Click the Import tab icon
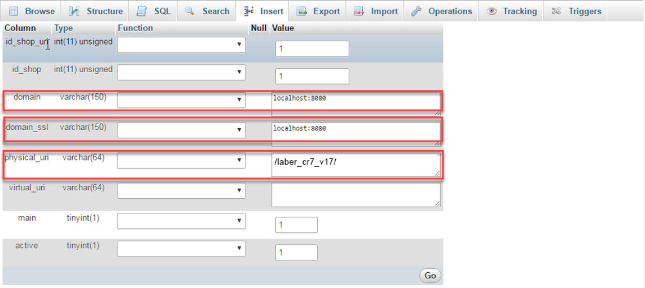The height and width of the screenshot is (288, 645). point(359,11)
